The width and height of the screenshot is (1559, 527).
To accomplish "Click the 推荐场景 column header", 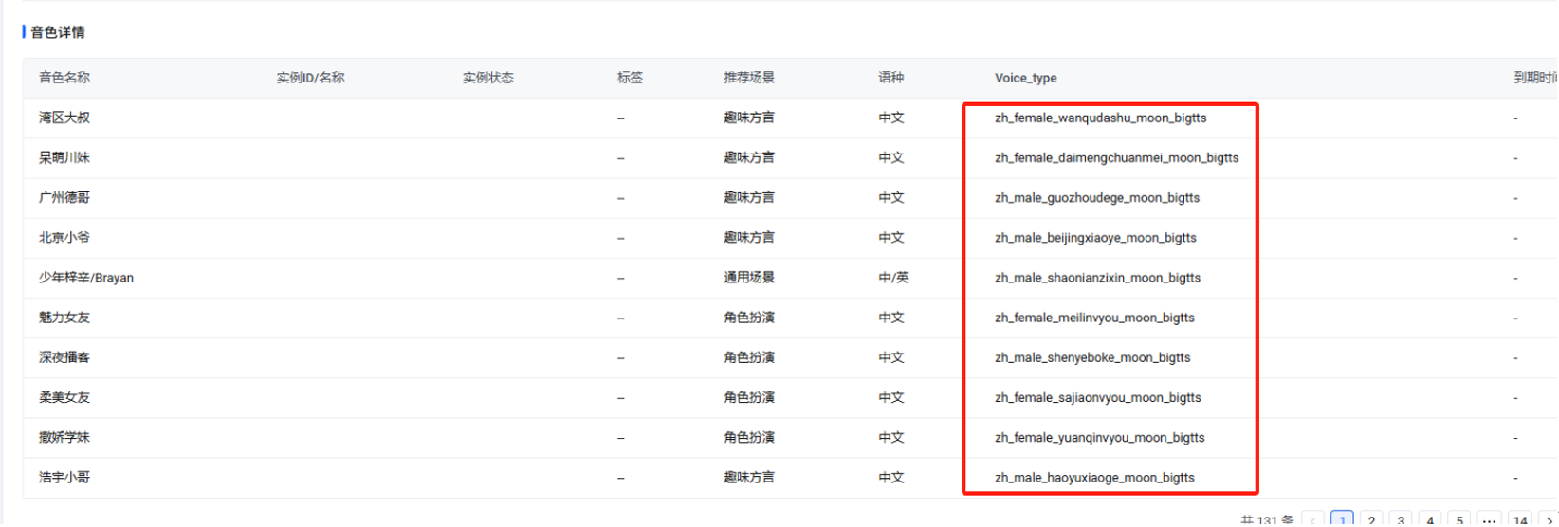I will click(749, 78).
